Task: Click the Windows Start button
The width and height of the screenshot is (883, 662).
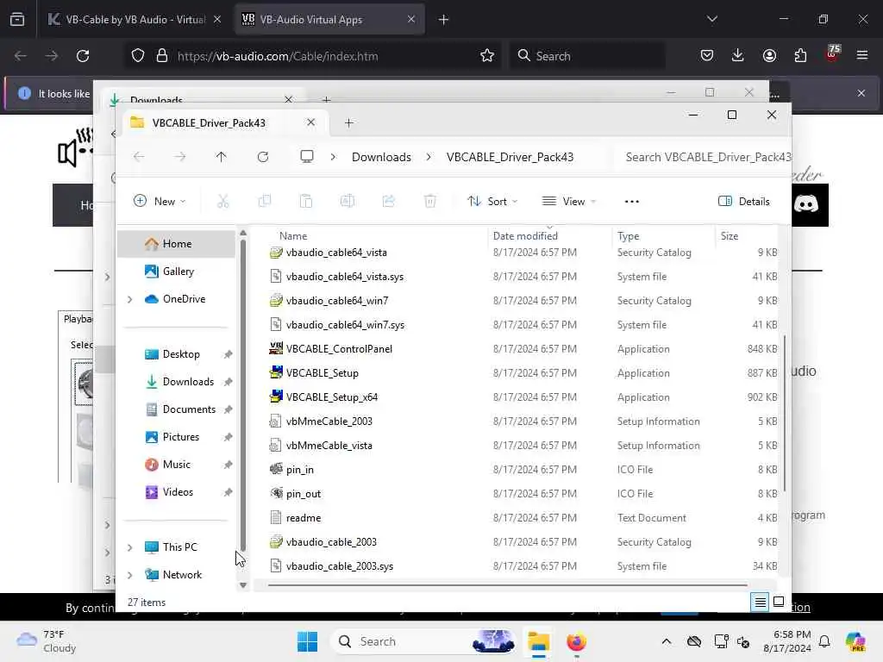Action: click(308, 641)
